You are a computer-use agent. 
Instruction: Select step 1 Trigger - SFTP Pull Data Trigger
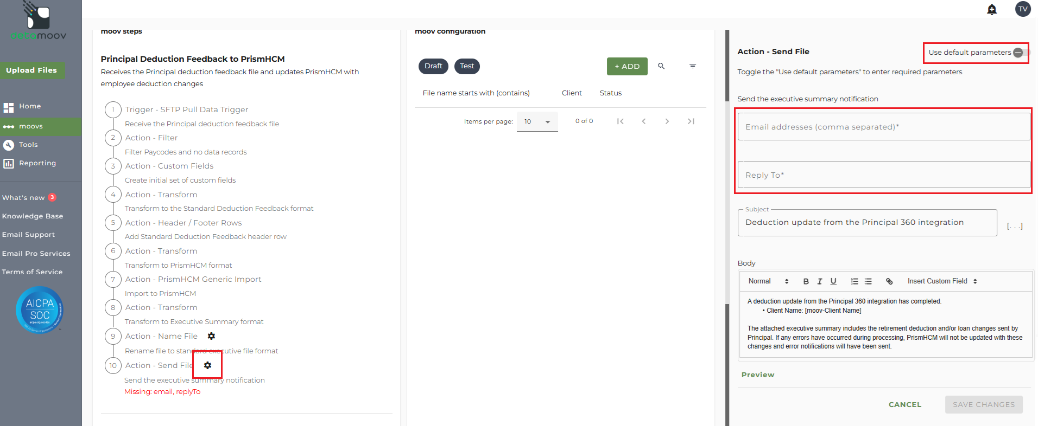click(x=186, y=109)
